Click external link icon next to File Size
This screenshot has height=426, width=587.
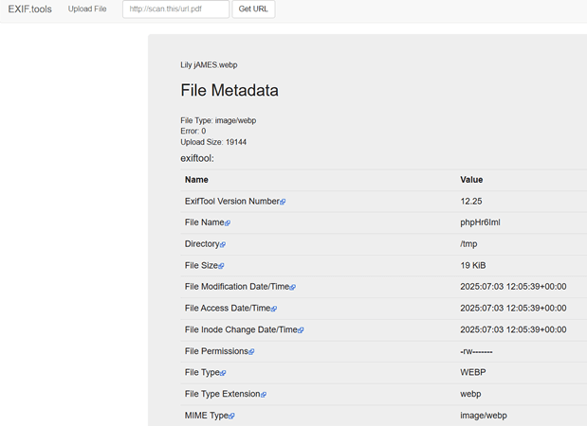click(222, 266)
